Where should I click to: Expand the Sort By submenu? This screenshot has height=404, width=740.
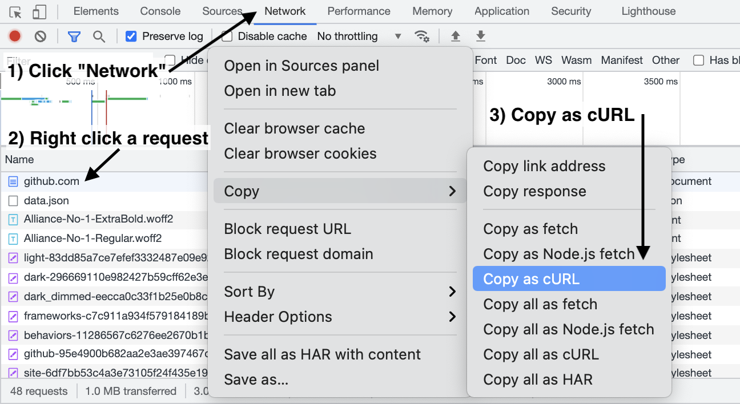click(x=340, y=292)
